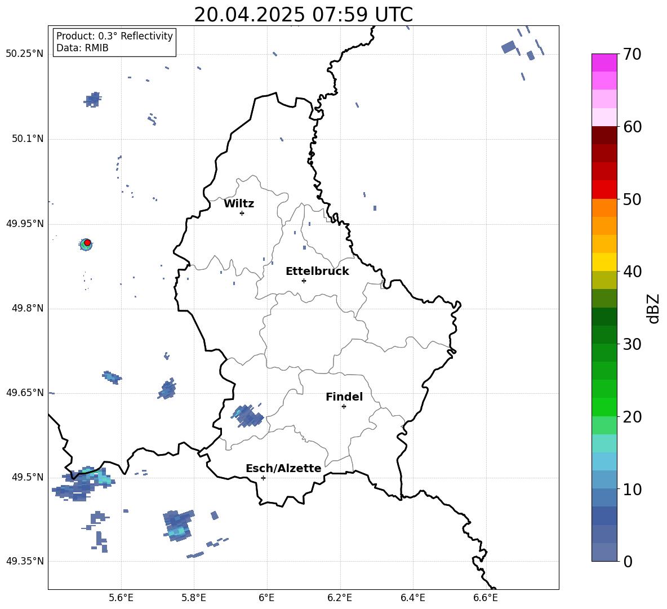Click the colorbar tick value 30
Viewport: 667px width, 609px height.
coord(632,344)
